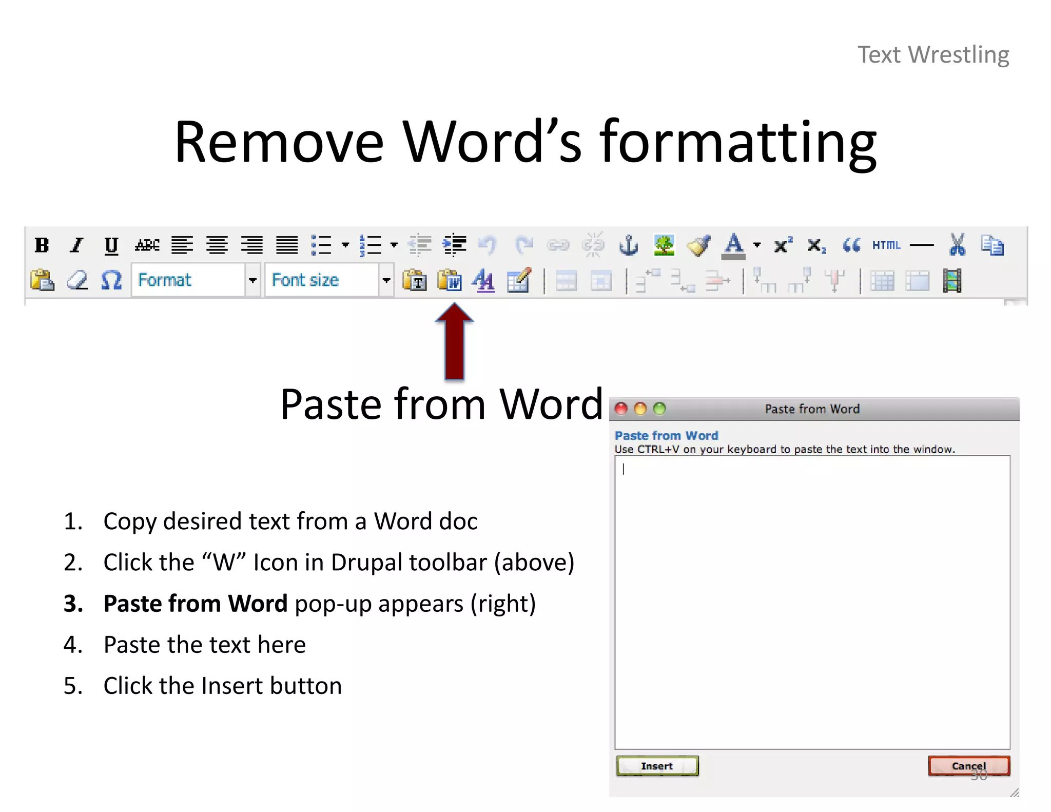Paste from clipboard icon
Viewport: 1051px width, 812px height.
pyautogui.click(x=42, y=280)
